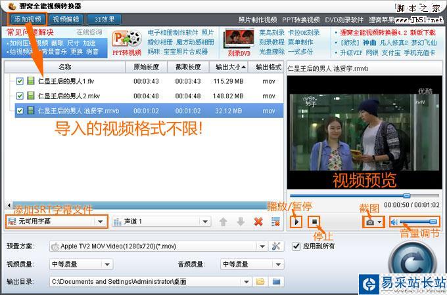Toggle 应用到所有 checkbox
Image resolution: width=447 pixels, height=295 pixels.
tap(296, 246)
